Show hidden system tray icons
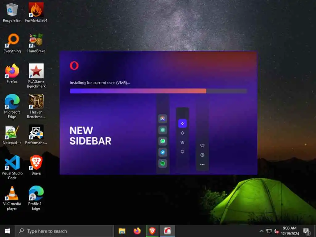 261,231
